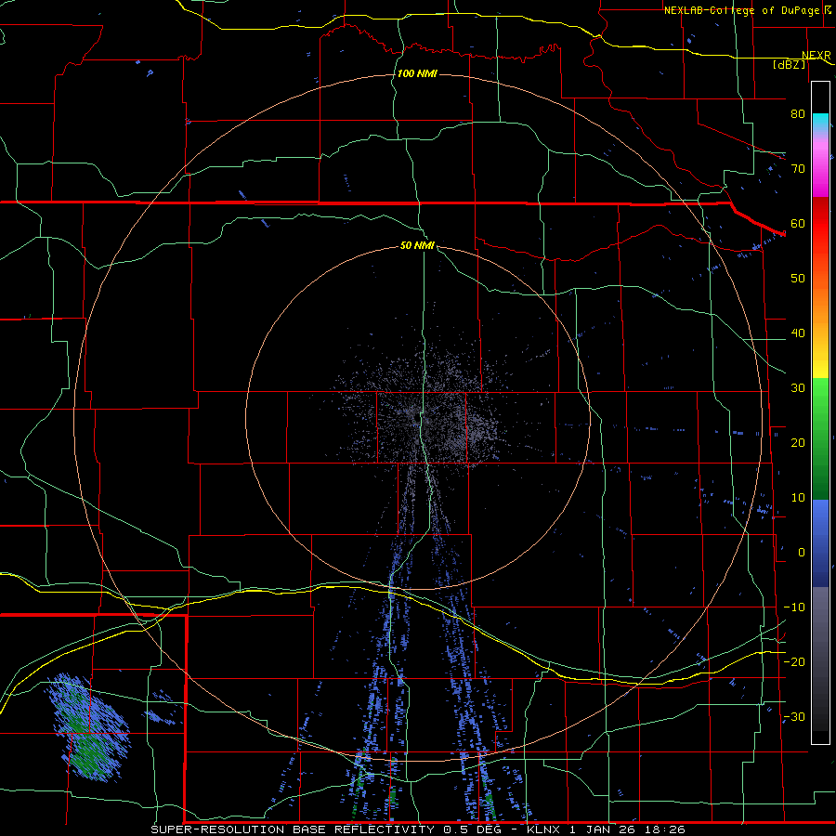Click the "KLNX" station identifier in the caption

coord(543,829)
